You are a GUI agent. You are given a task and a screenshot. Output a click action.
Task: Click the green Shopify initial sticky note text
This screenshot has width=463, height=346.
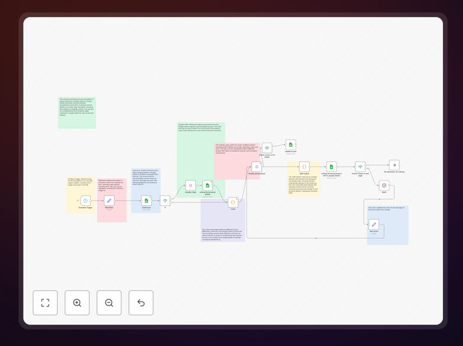point(200,127)
